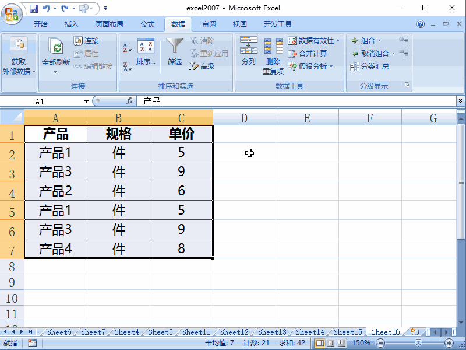The image size is (466, 350).
Task: Expand the What-If Analysis dropdown
Action: (x=331, y=66)
